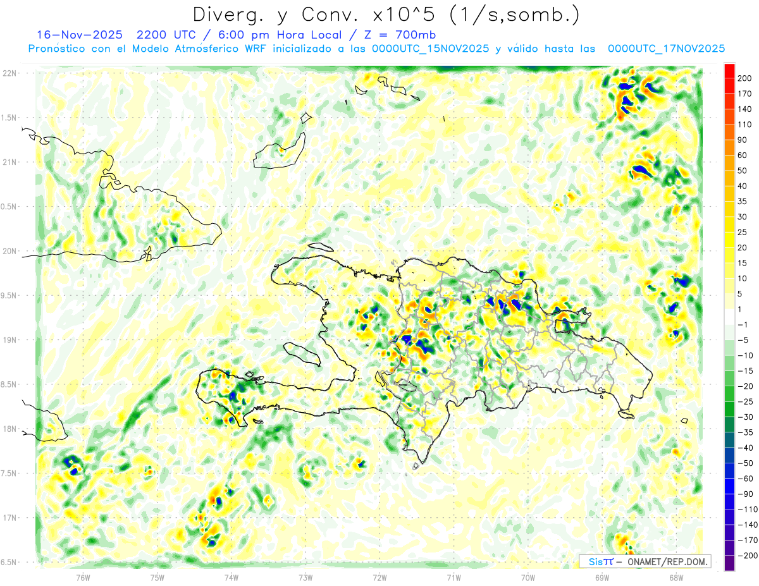Image resolution: width=759 pixels, height=586 pixels.
Task: Click the '6.5N' latitude label
Action: tap(9, 562)
